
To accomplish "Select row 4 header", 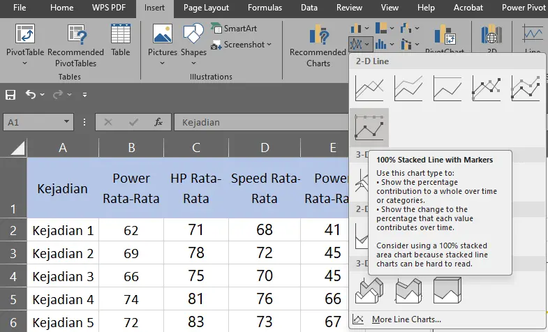I will click(x=13, y=276).
